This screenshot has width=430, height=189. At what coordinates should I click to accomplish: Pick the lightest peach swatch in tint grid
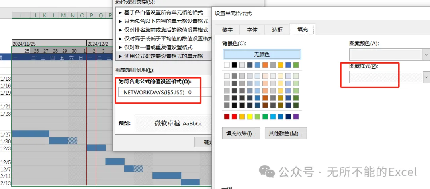[x=265, y=76]
